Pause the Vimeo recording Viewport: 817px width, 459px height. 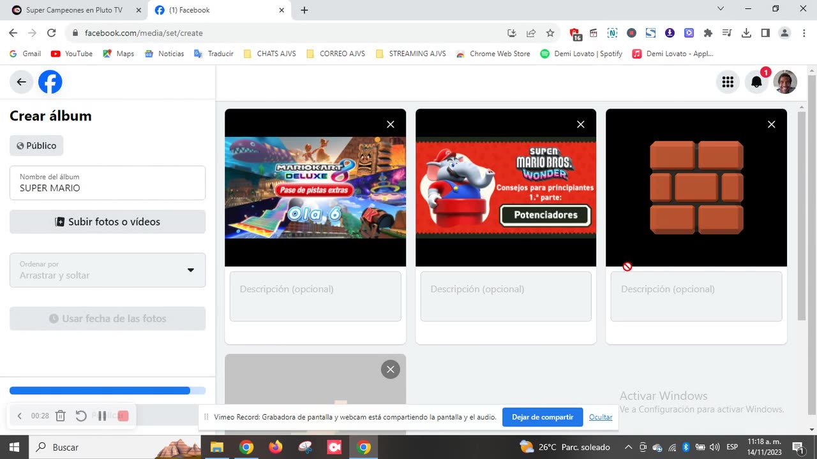[102, 416]
